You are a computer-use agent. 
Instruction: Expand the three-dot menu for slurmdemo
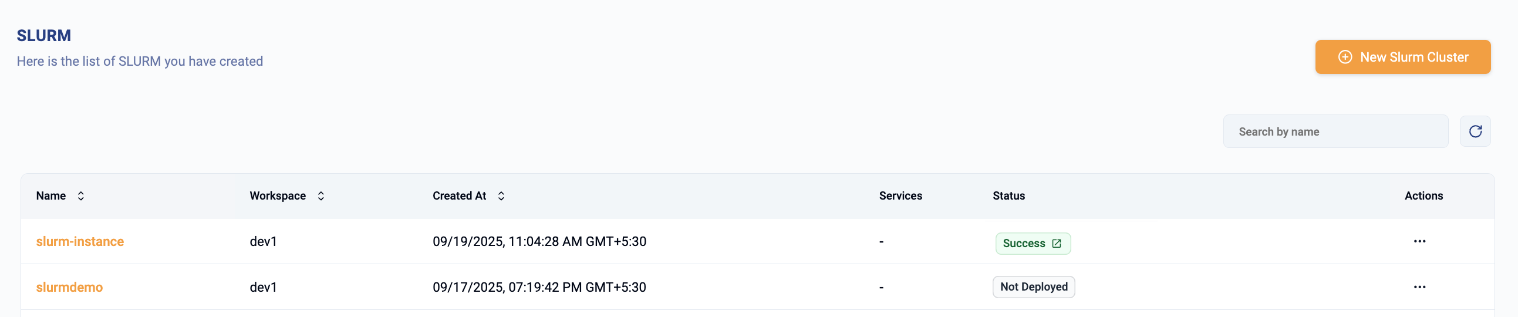pos(1419,287)
